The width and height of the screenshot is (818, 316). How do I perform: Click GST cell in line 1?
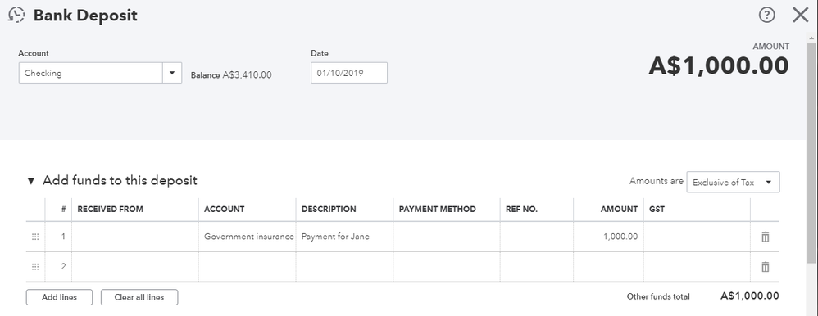pyautogui.click(x=697, y=237)
